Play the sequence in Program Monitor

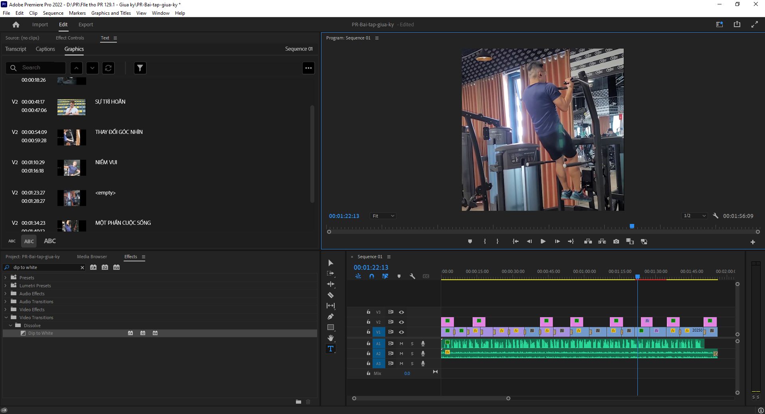pos(543,241)
